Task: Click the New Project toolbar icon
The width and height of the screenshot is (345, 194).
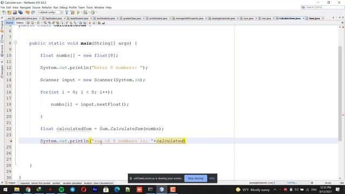Action: (x=10, y=12)
